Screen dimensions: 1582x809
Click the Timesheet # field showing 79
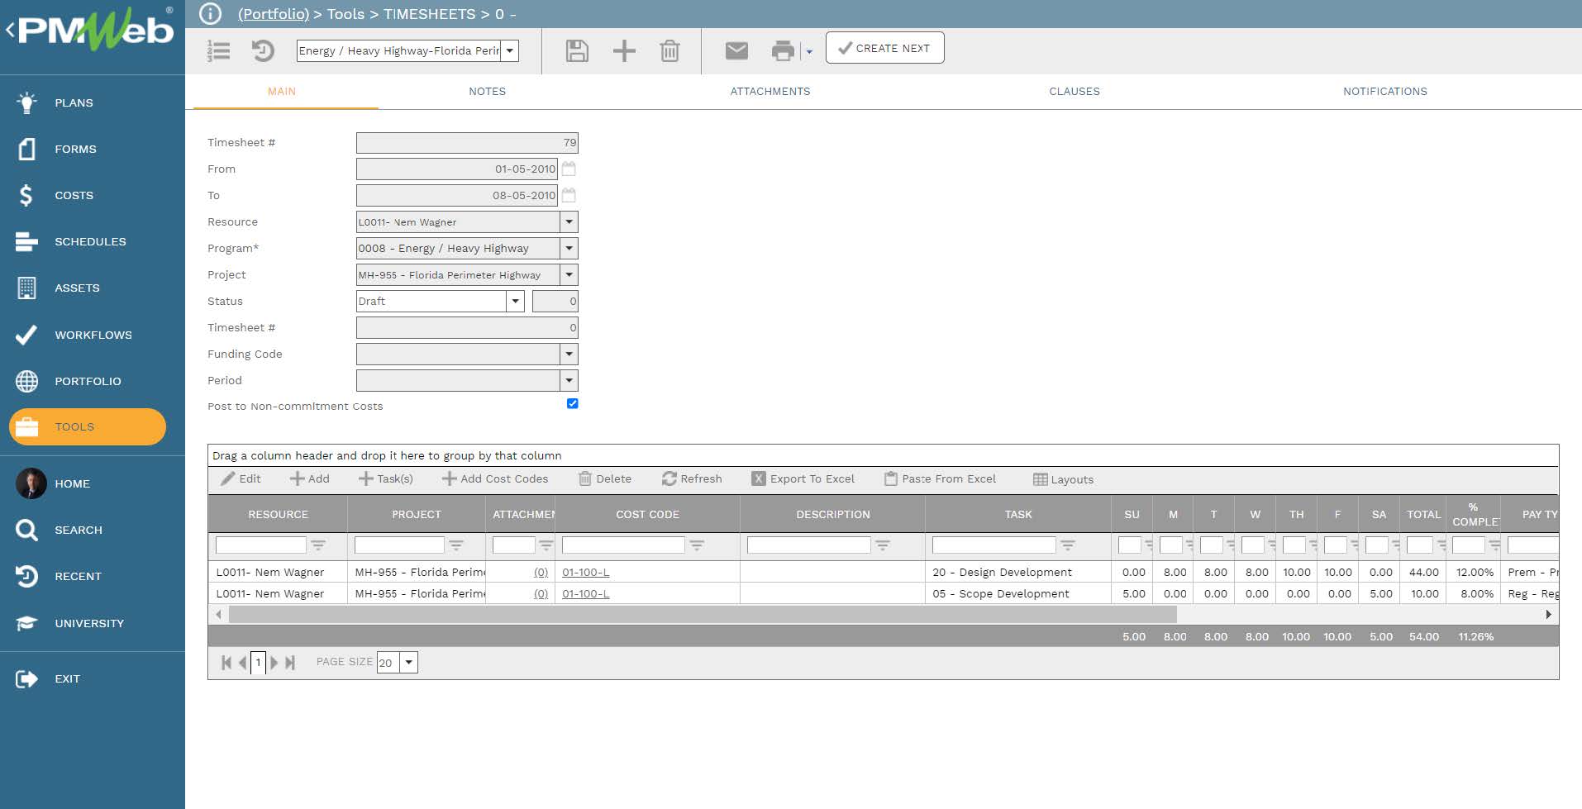click(467, 143)
